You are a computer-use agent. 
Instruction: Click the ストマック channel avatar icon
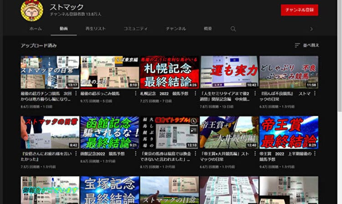click(32, 10)
